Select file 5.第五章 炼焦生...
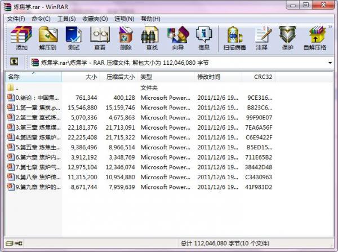The width and height of the screenshot is (338, 252). pyautogui.click(x=140, y=147)
